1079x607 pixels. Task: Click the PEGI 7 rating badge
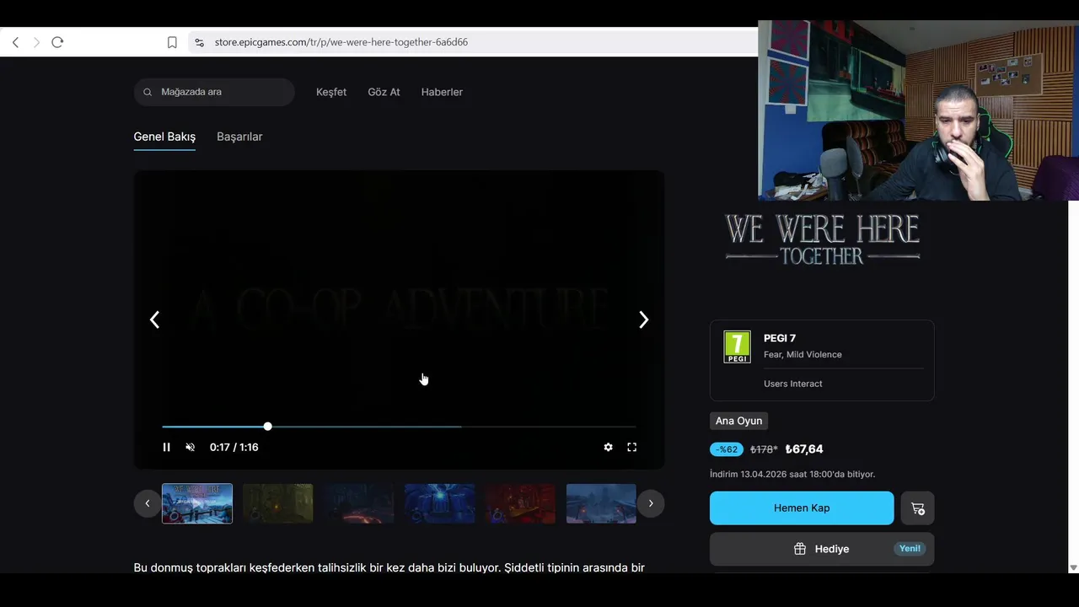point(737,346)
